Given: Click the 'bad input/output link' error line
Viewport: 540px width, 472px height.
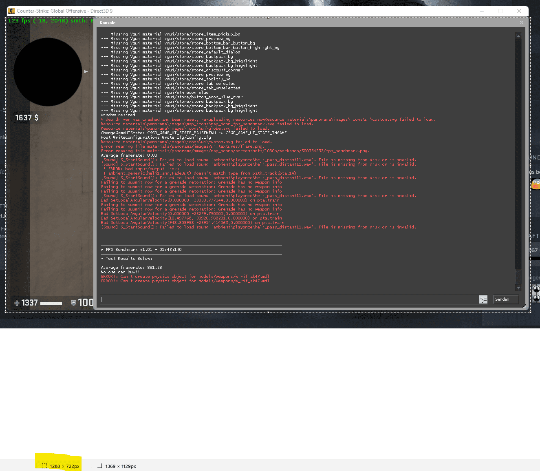Looking at the screenshot, I should pyautogui.click(x=140, y=169).
